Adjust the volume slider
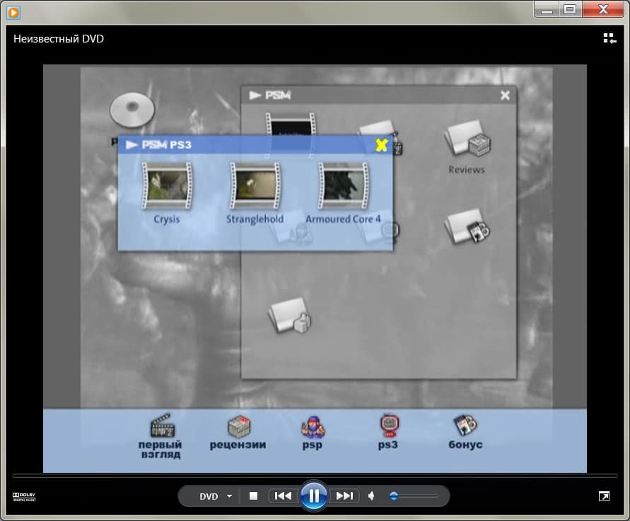Screen dimensions: 630x521 tap(414, 496)
